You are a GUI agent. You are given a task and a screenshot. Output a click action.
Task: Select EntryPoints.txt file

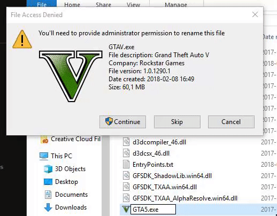pyautogui.click(x=153, y=165)
